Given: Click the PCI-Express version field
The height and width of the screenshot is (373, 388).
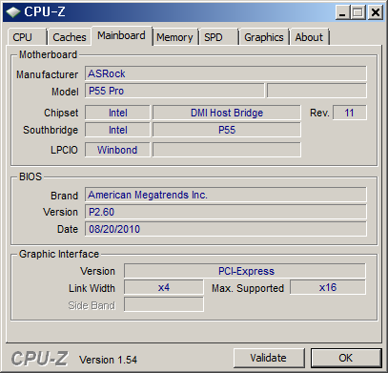Looking at the screenshot, I should point(245,271).
